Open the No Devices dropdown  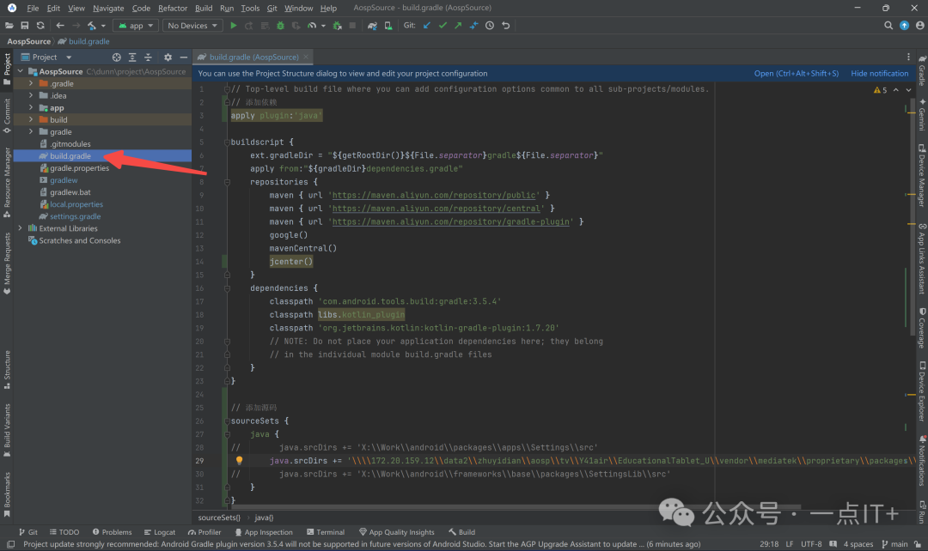click(x=193, y=26)
